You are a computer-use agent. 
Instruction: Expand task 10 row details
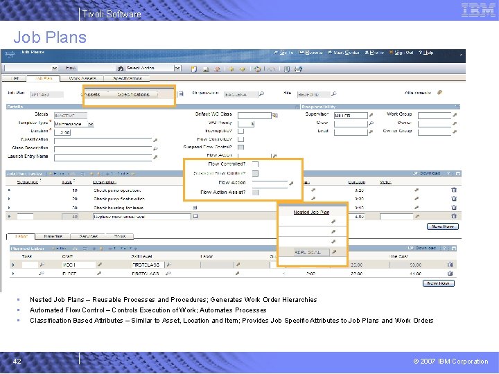(x=9, y=190)
